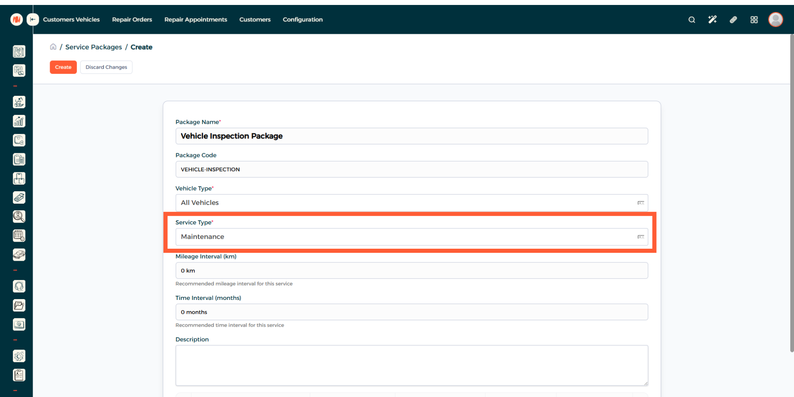Viewport: 794px width, 397px height.
Task: Click the car vehicle sidebar icon
Action: click(19, 254)
